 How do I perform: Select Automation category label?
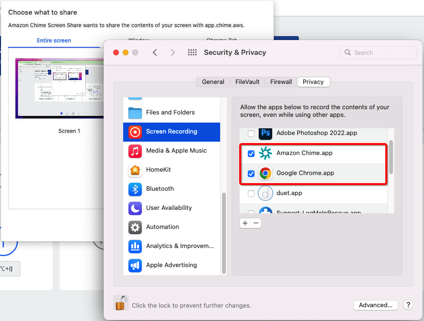point(162,227)
